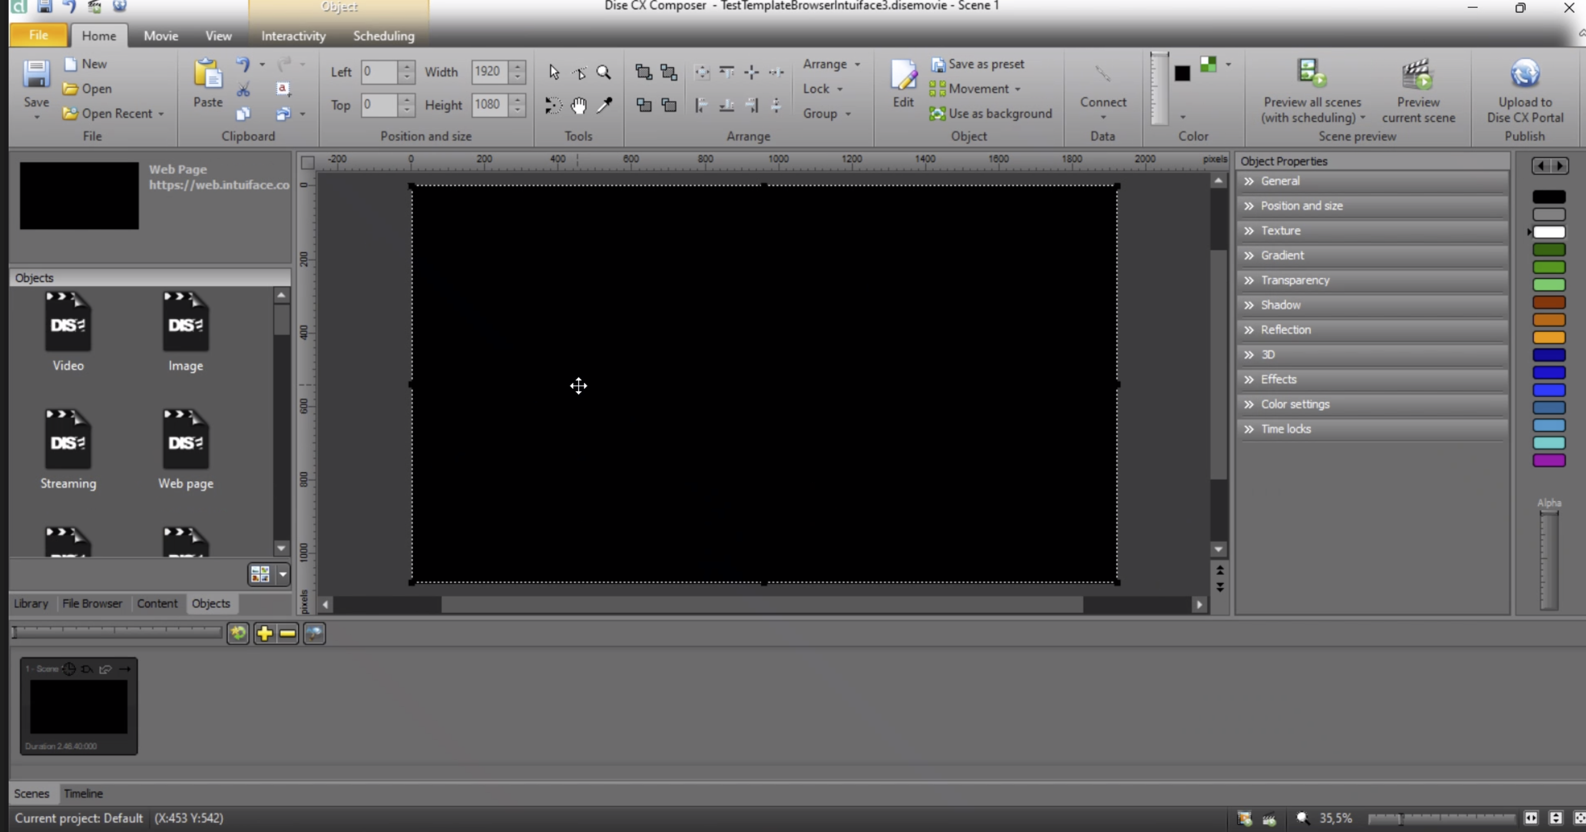1586x832 pixels.
Task: Select the hand pan tool
Action: (578, 105)
